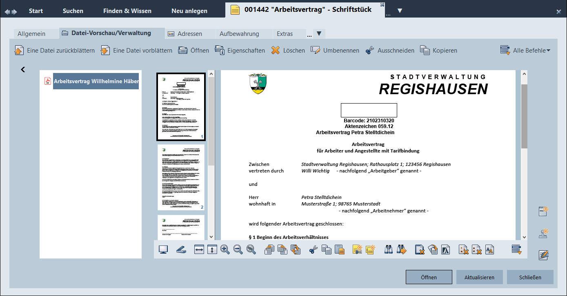Expand the Alle Befehle dropdown

[525, 51]
